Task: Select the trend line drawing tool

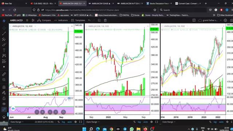Action: 4,33
